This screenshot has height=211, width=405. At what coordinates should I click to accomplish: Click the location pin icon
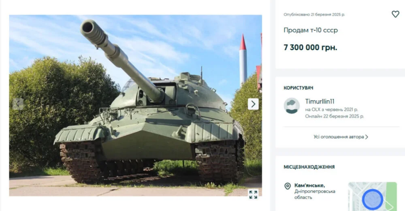[x=287, y=186]
